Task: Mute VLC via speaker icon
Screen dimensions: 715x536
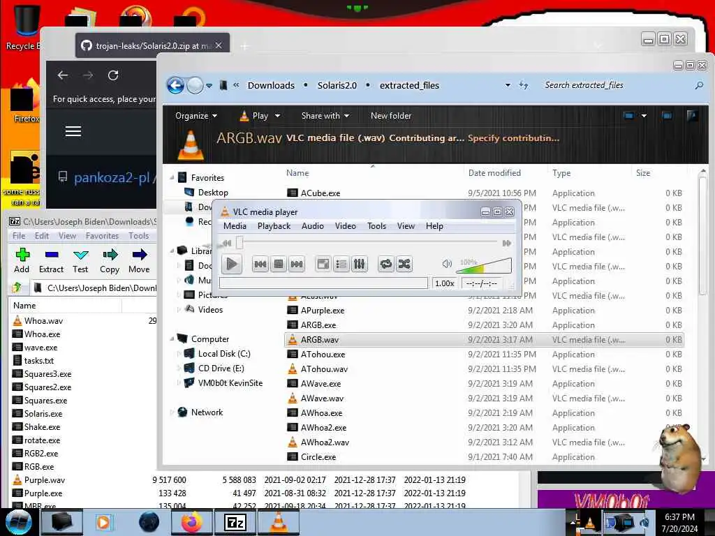Action: point(447,263)
